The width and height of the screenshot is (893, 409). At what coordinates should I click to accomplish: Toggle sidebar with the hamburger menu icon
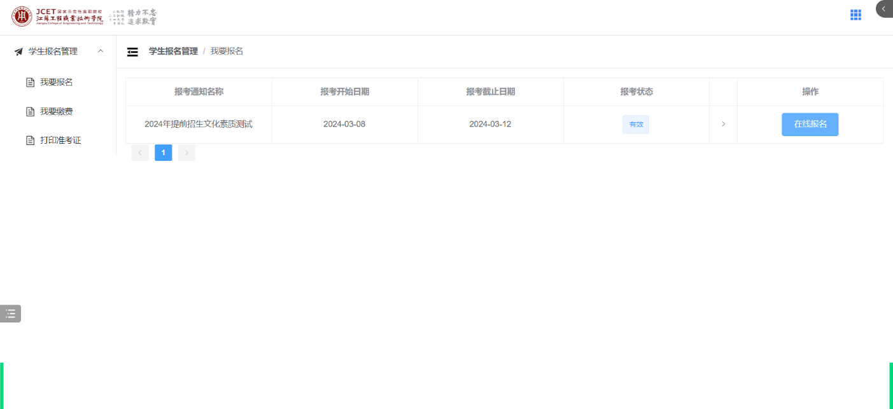tap(132, 52)
